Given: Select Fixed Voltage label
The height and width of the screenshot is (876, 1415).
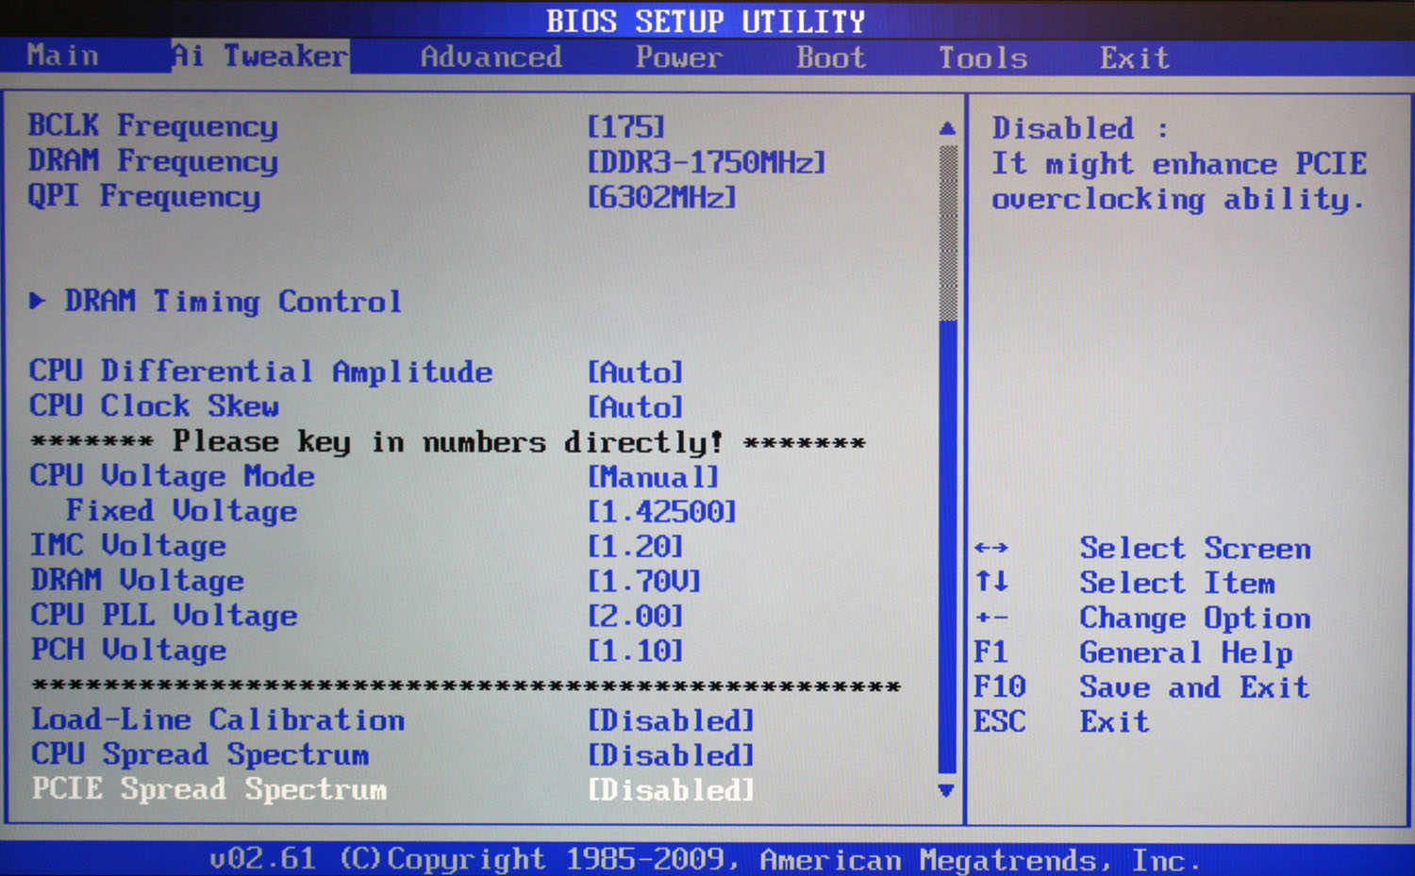Looking at the screenshot, I should pos(181,511).
